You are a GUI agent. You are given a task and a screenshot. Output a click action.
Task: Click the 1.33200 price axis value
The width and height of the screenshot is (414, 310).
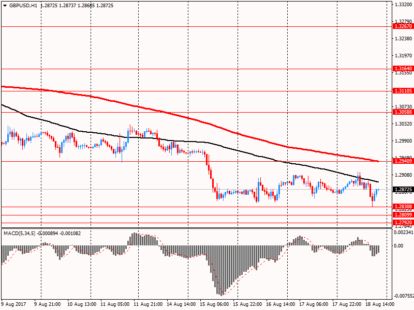404,5
